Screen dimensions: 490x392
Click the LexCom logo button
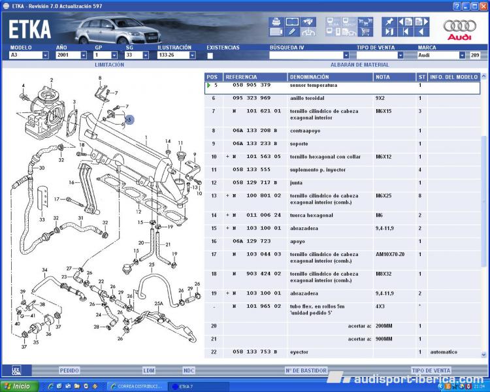[16, 370]
